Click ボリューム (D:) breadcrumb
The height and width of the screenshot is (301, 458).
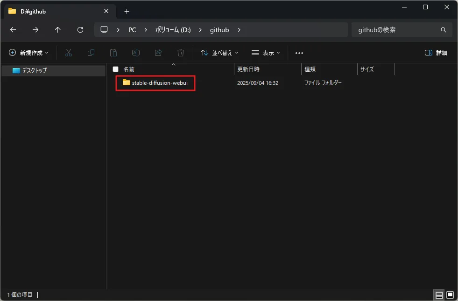[x=173, y=30]
